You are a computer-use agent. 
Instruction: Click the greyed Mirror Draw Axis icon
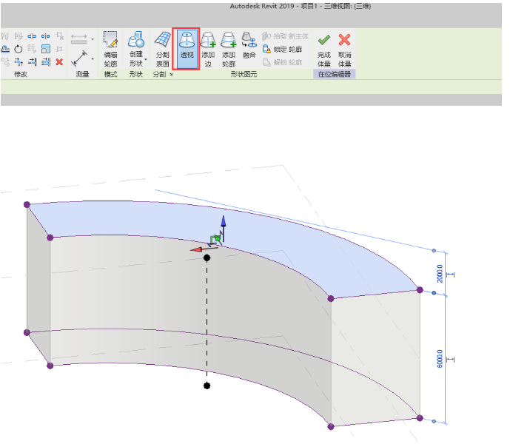pyautogui.click(x=19, y=36)
